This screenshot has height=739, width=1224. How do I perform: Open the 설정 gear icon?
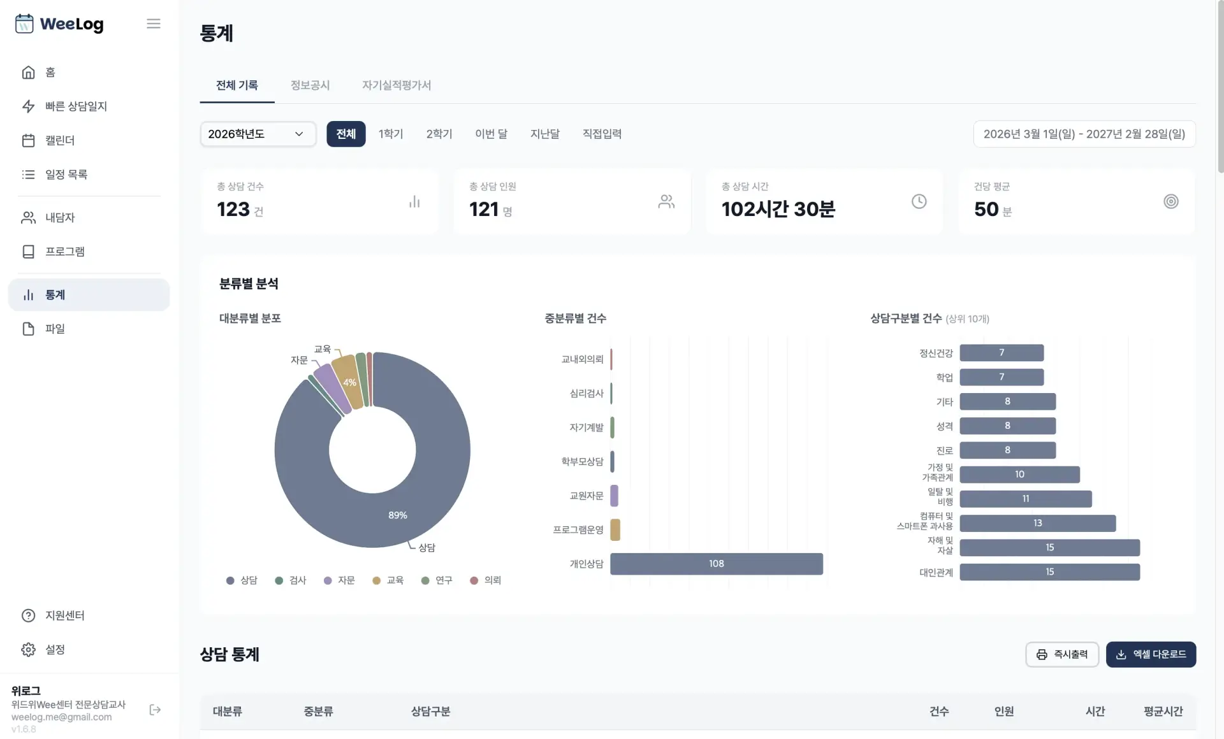pos(28,649)
